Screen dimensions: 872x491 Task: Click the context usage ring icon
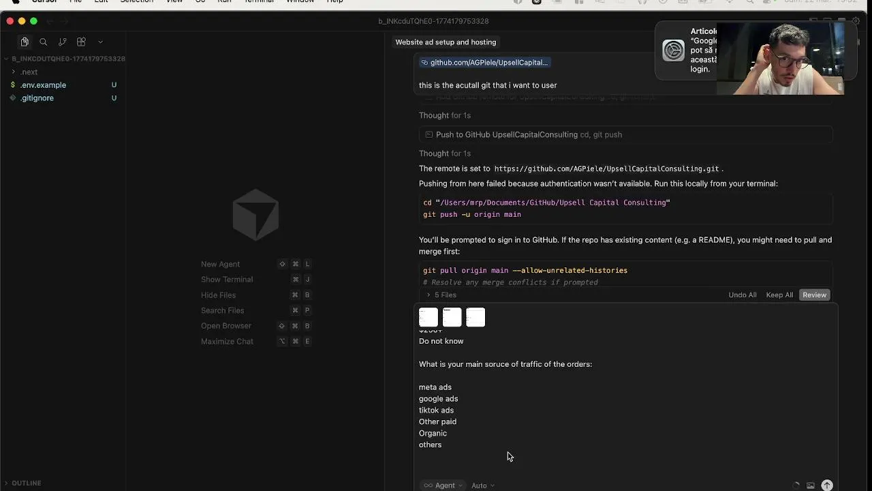point(796,486)
